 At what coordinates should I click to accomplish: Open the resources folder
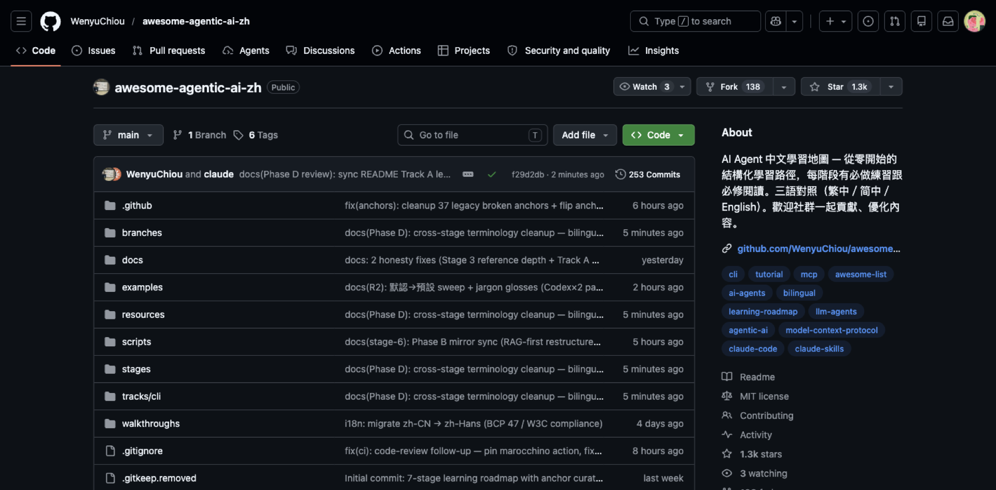click(x=143, y=315)
